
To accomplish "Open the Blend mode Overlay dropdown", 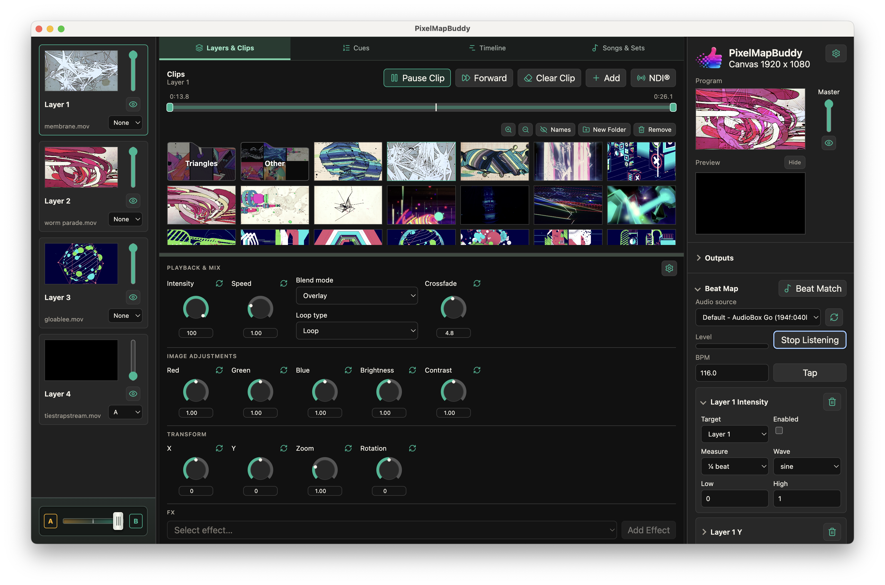I will click(357, 296).
